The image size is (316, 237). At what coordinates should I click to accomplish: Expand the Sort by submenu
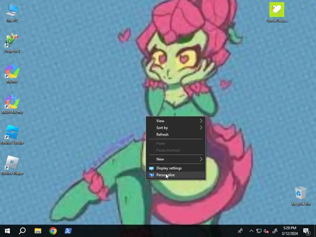tap(176, 128)
